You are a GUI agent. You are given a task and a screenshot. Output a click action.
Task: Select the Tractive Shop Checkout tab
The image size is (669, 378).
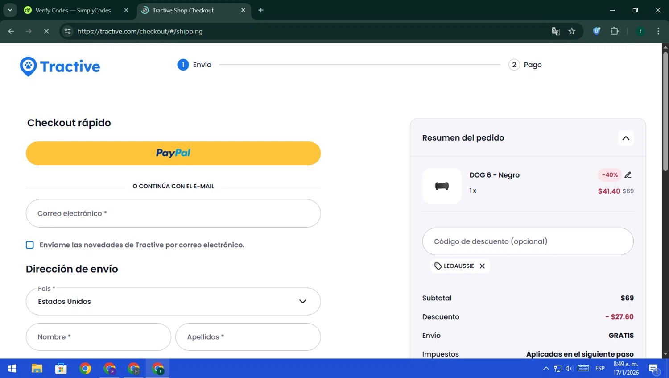click(183, 10)
